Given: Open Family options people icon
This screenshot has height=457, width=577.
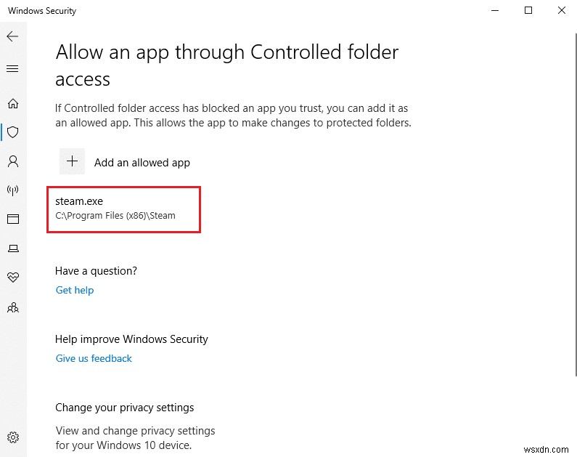Looking at the screenshot, I should tap(12, 307).
